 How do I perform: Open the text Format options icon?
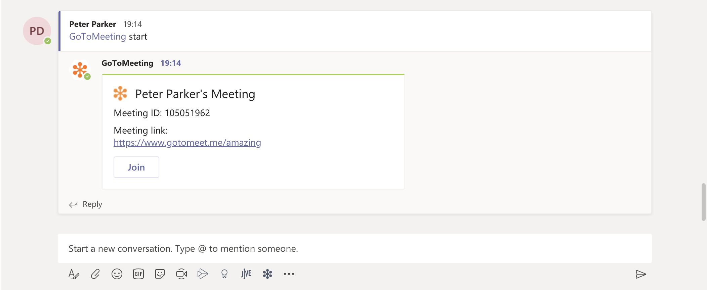coord(74,274)
